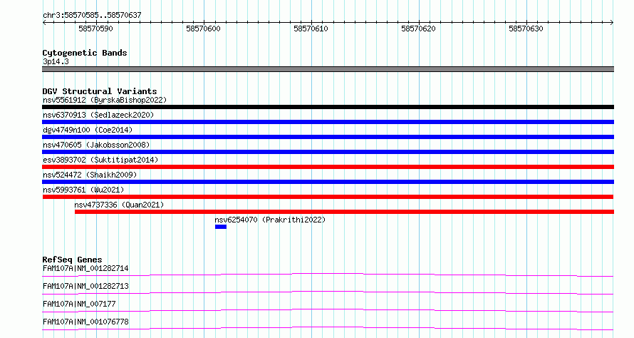
Task: Open nsv4737336 (Quan2021) label
Action: pos(119,205)
